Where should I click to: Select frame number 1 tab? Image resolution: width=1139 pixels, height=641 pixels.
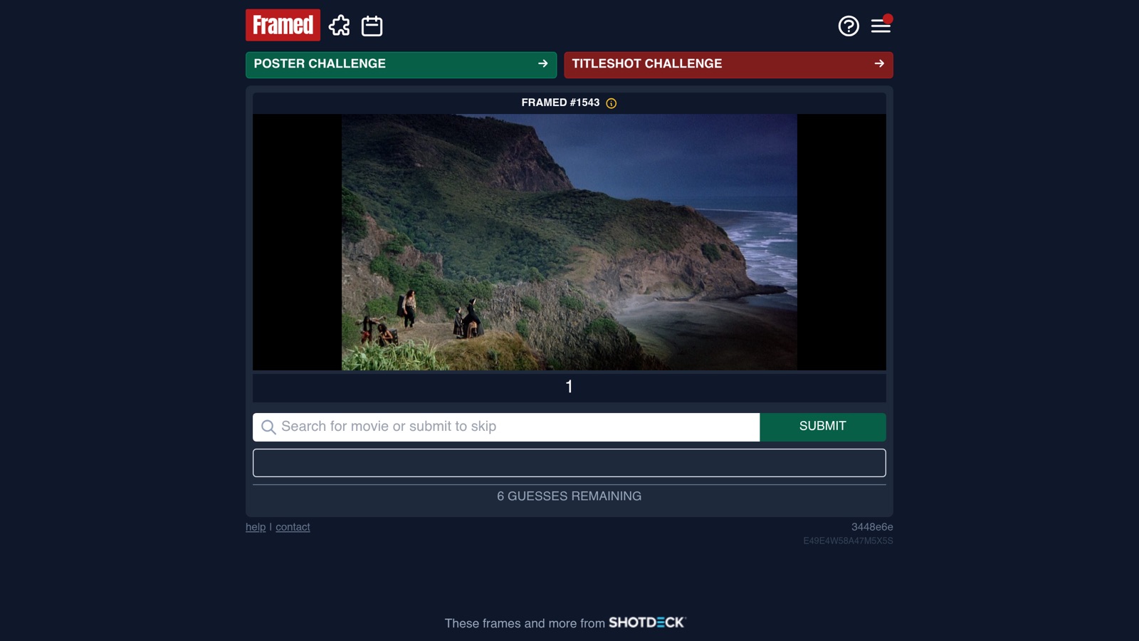click(569, 387)
